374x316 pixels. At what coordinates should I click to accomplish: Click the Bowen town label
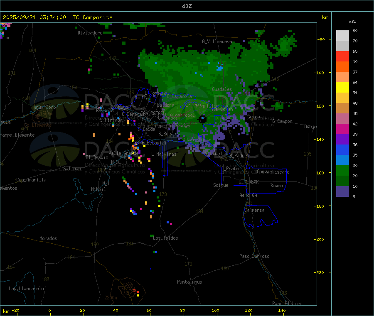(276, 186)
